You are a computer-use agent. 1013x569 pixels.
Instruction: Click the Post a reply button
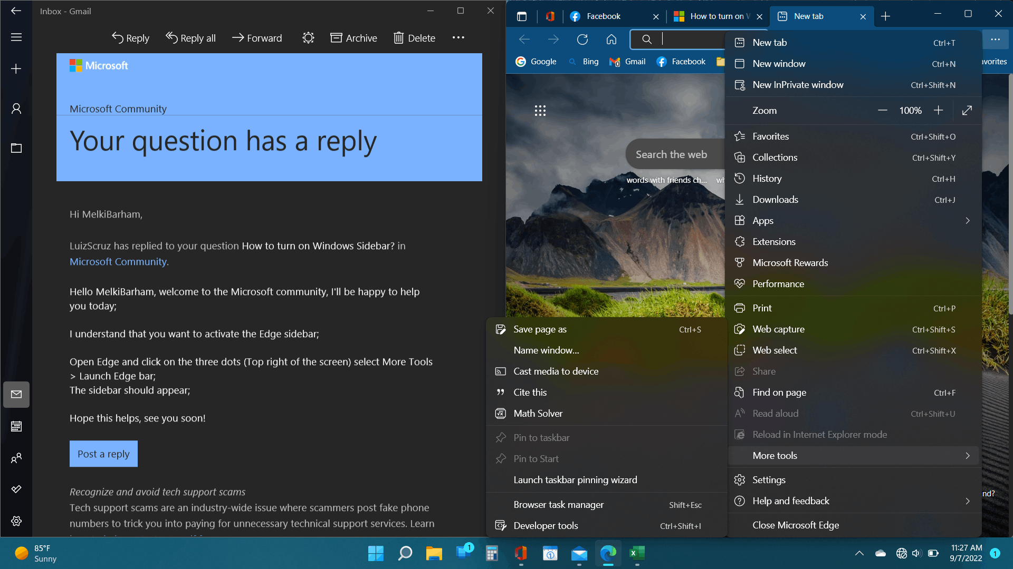(x=103, y=454)
